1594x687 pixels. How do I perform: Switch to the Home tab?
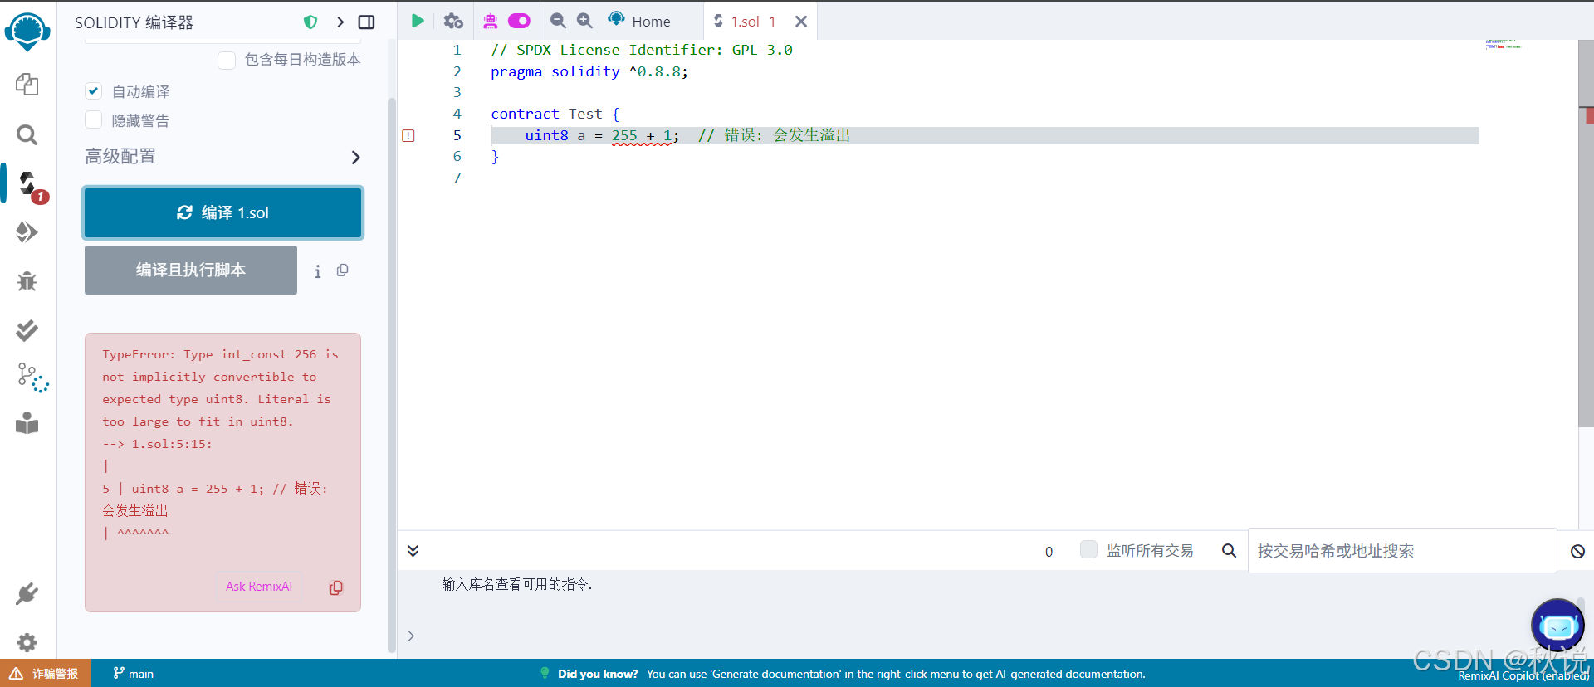click(x=639, y=21)
